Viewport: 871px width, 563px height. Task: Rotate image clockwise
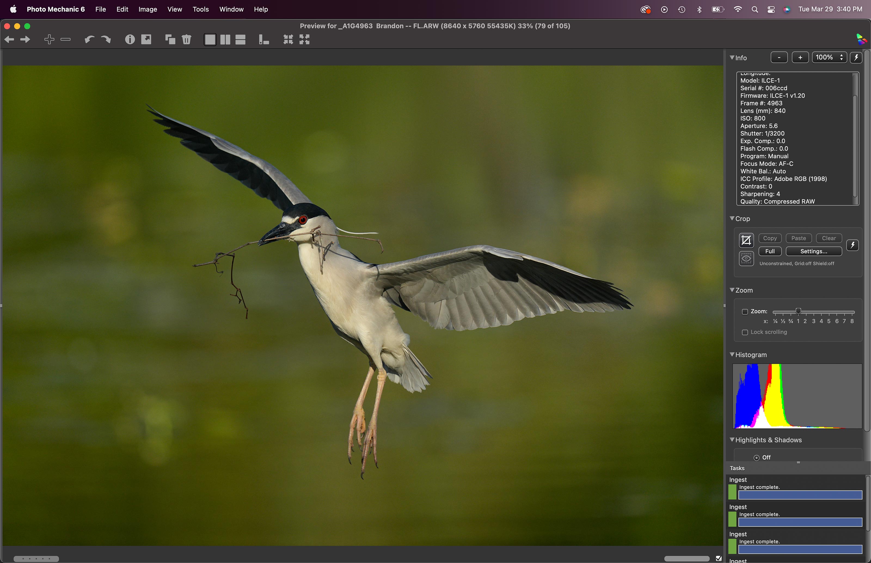pyautogui.click(x=106, y=39)
